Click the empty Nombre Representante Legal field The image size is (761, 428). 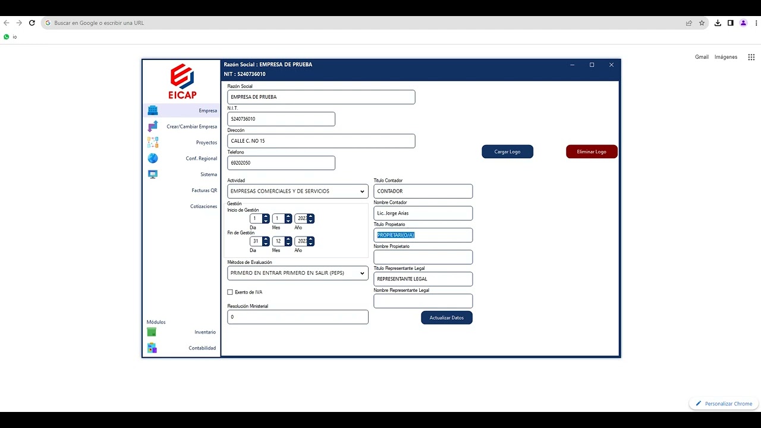tap(423, 301)
